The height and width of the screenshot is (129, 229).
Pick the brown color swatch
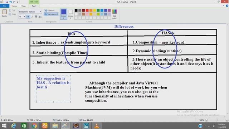pos(83,14)
